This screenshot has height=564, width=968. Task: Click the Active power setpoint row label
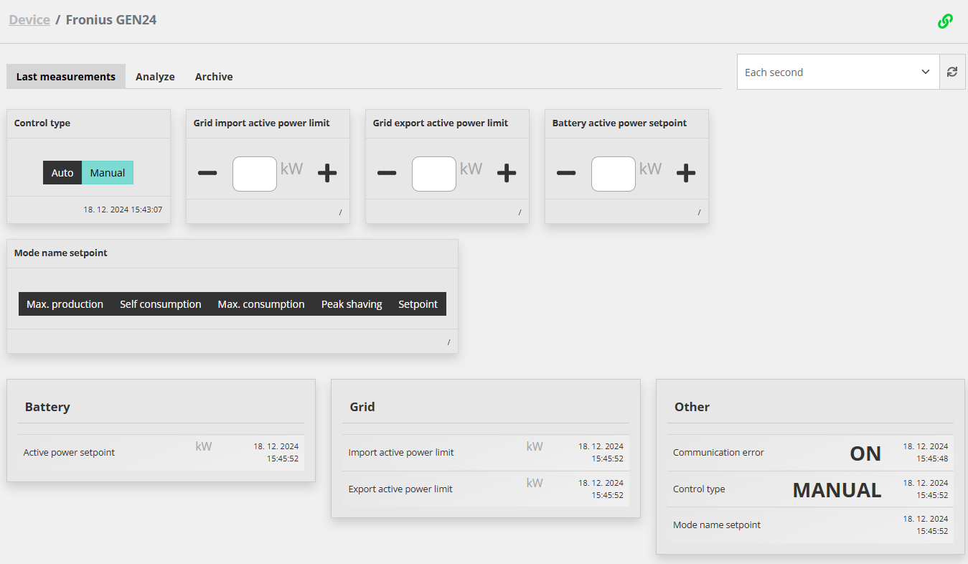click(69, 453)
